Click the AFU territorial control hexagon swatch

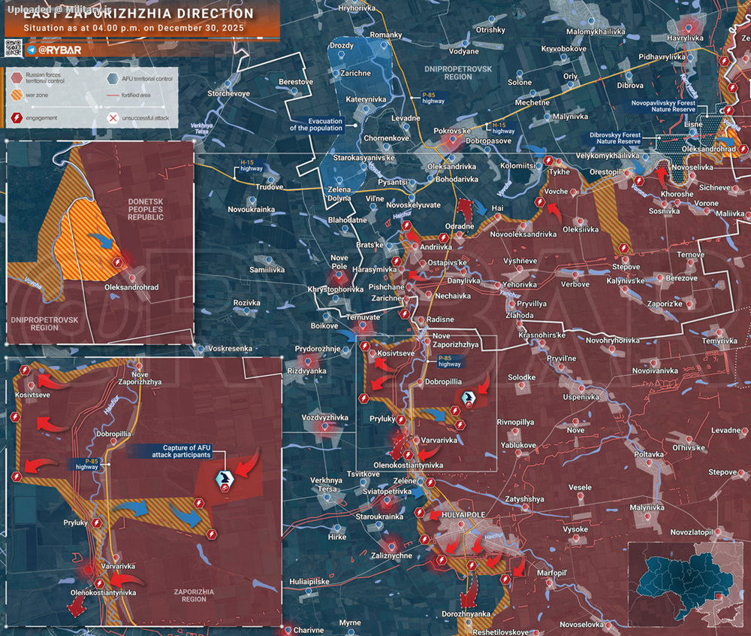click(x=113, y=78)
